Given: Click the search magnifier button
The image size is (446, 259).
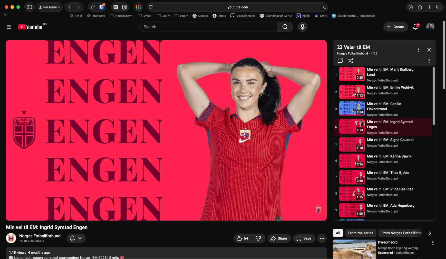Looking at the screenshot, I should (x=285, y=27).
